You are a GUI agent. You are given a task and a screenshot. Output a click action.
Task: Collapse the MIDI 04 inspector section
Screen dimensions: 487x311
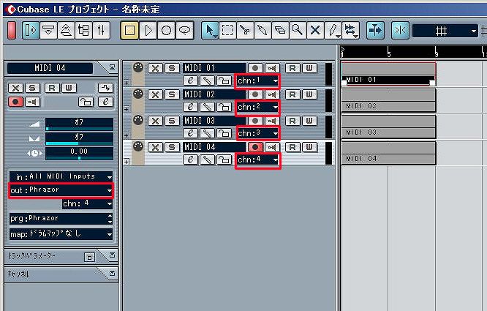(x=112, y=67)
